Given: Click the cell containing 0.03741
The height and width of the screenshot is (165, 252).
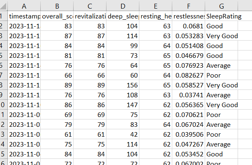Looking at the screenshot, I should pyautogui.click(x=188, y=95).
